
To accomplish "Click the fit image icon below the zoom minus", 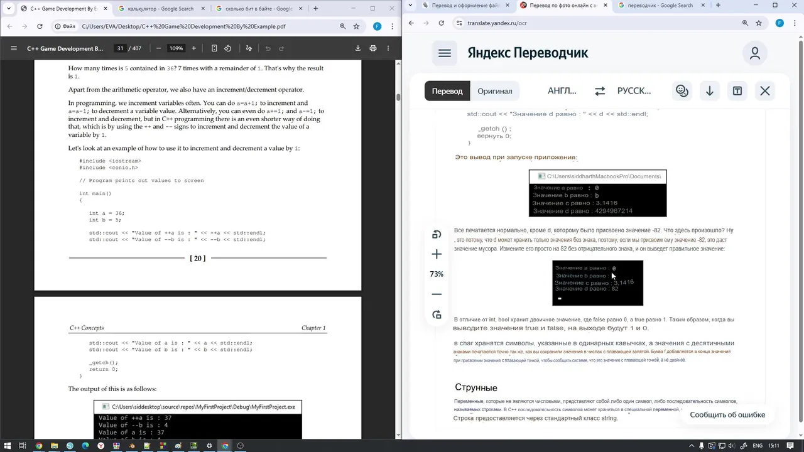I will [x=437, y=315].
